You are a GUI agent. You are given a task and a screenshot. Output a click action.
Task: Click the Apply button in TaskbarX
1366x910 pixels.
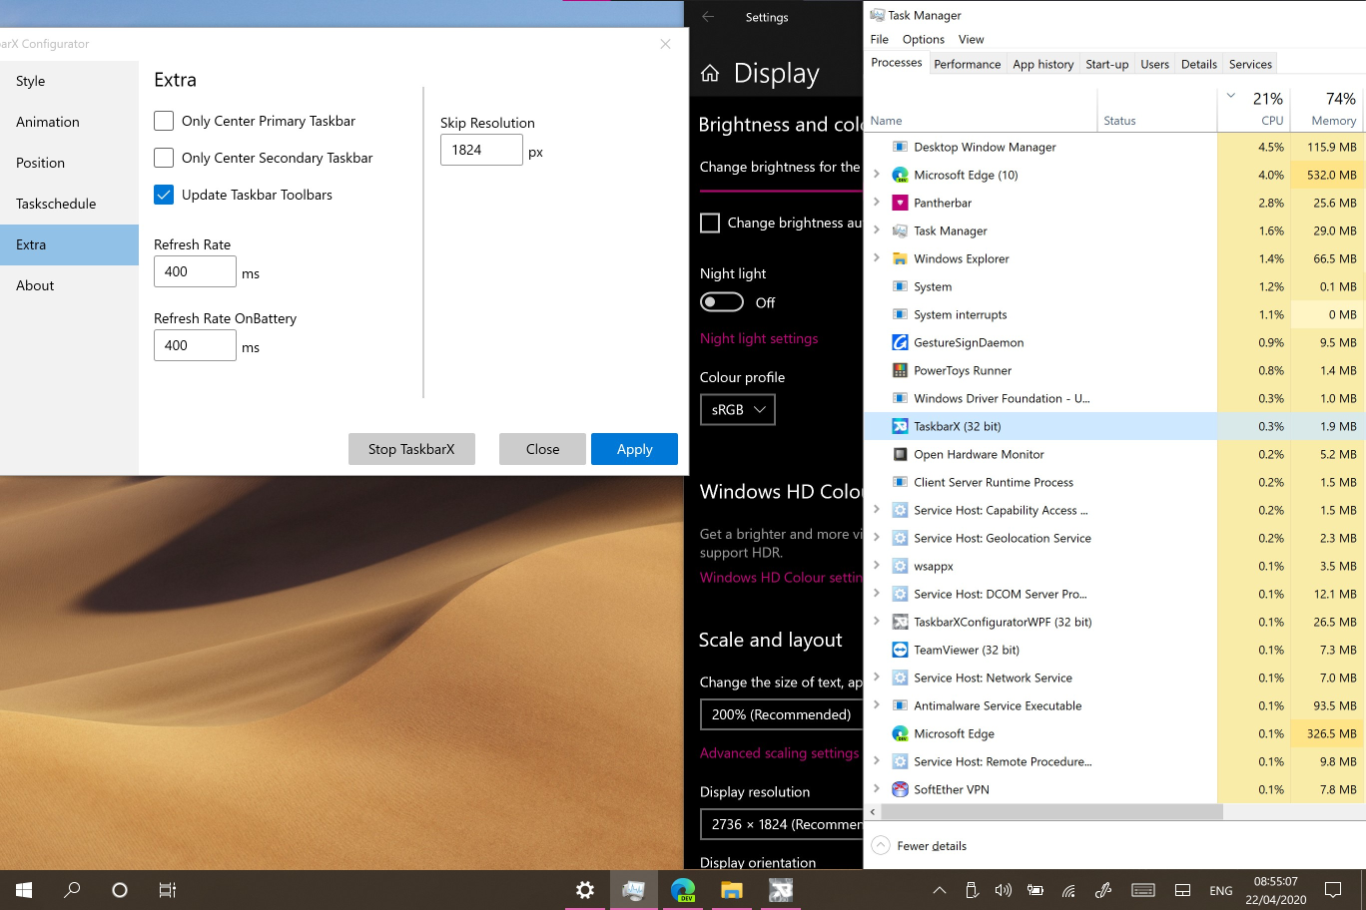pos(634,448)
